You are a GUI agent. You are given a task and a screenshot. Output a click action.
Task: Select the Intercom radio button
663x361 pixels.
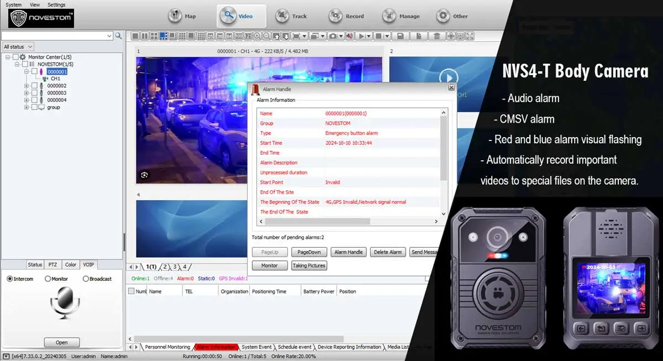[x=9, y=279]
